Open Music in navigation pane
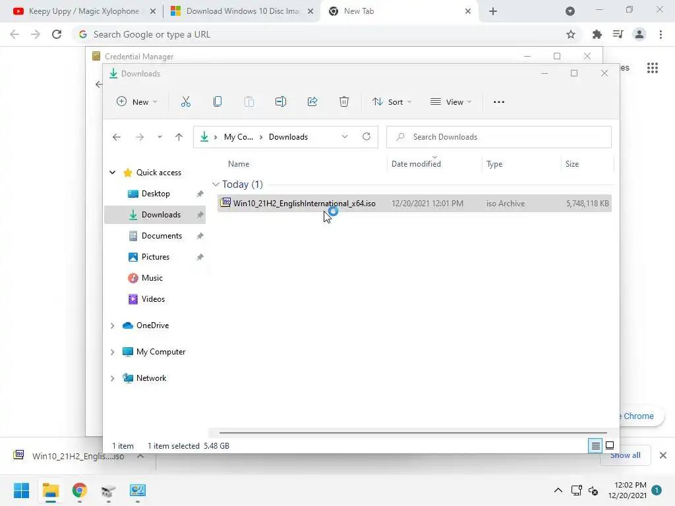675x506 pixels. [152, 278]
